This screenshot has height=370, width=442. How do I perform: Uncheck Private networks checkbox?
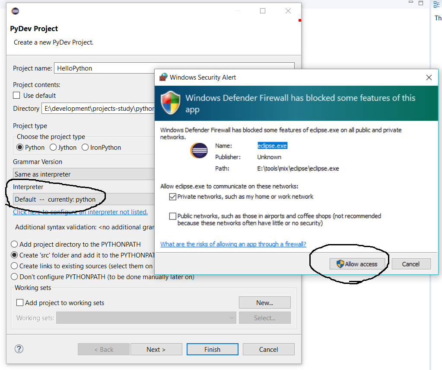coord(172,196)
